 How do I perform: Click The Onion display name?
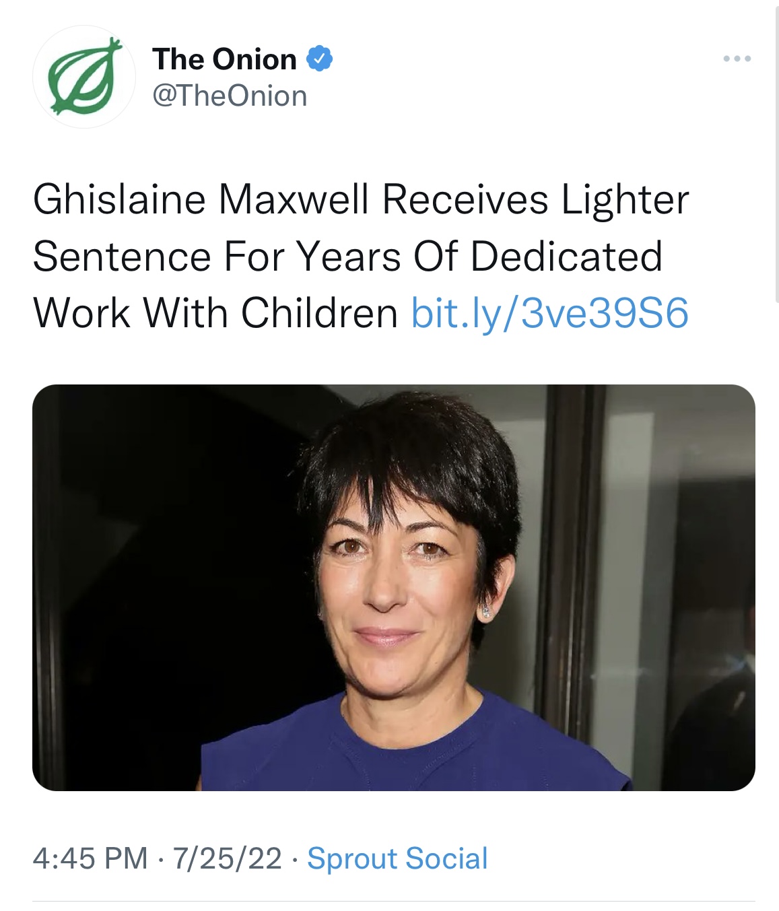point(224,59)
